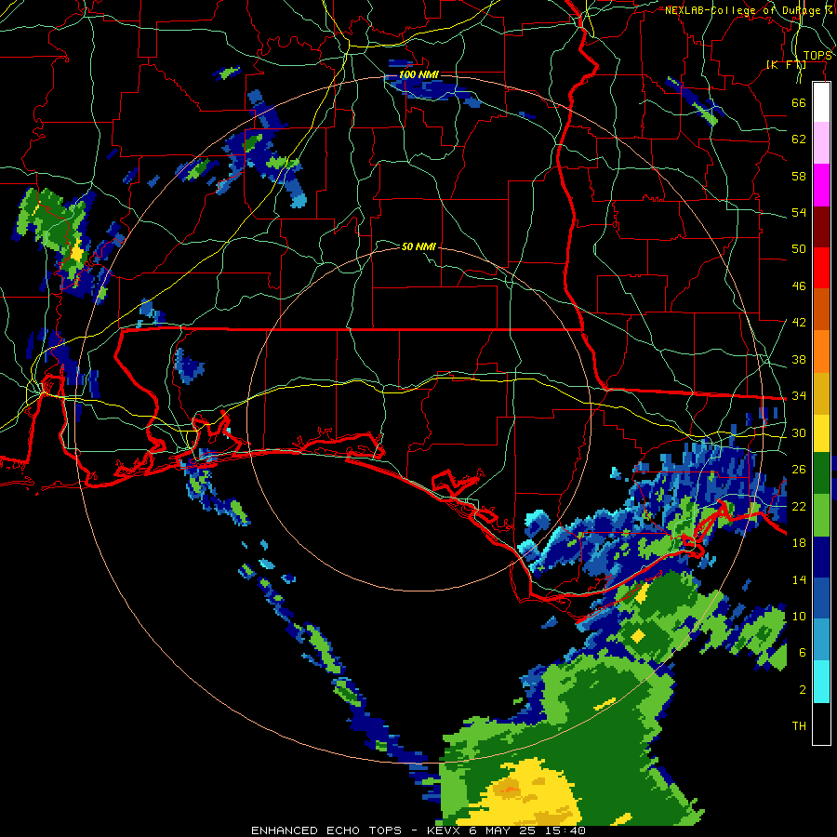Select the bright red legend swatch
The image size is (837, 837).
pos(821,268)
